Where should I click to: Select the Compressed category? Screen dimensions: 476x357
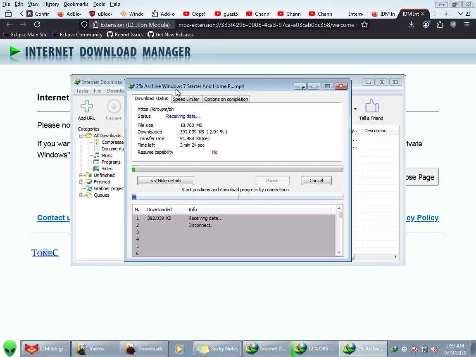click(112, 142)
